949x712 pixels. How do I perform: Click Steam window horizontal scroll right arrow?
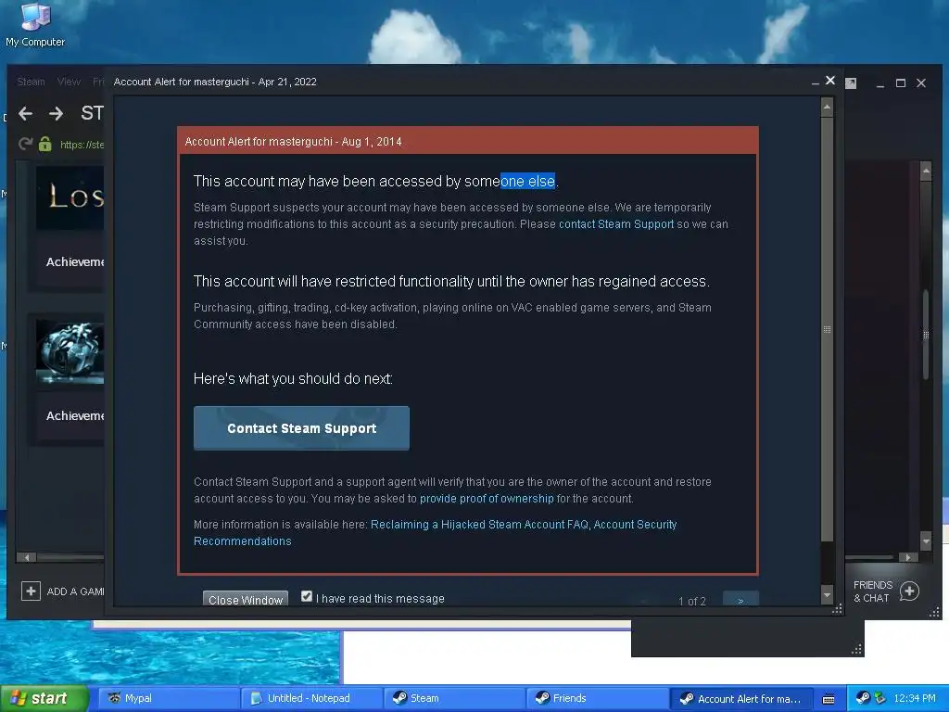pyautogui.click(x=908, y=557)
